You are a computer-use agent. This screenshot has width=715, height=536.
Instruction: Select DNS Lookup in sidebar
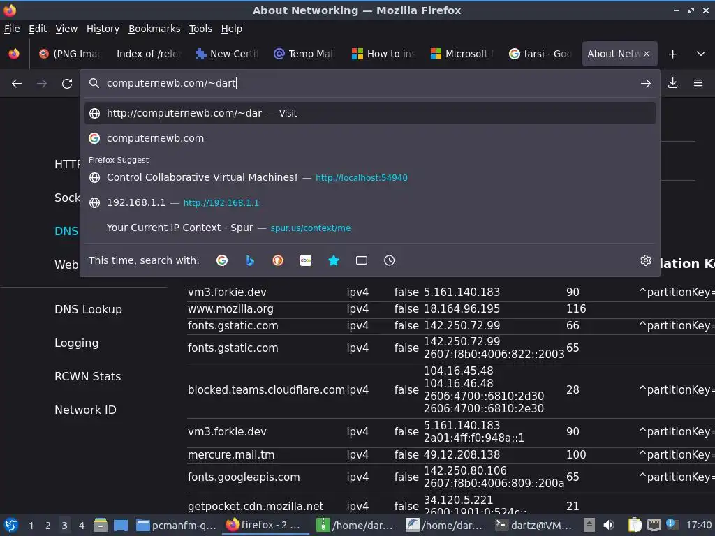88,309
